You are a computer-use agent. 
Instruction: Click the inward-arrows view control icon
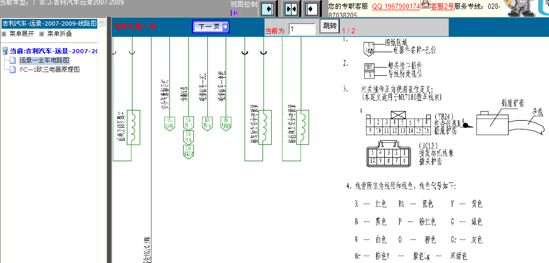pyautogui.click(x=291, y=9)
